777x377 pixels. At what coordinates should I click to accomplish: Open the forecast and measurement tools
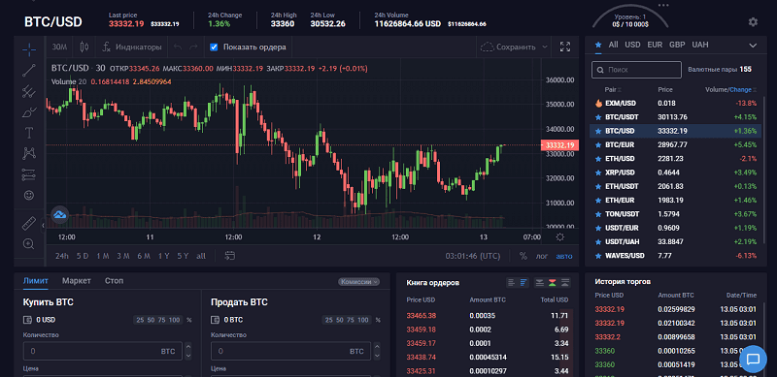[x=29, y=174]
